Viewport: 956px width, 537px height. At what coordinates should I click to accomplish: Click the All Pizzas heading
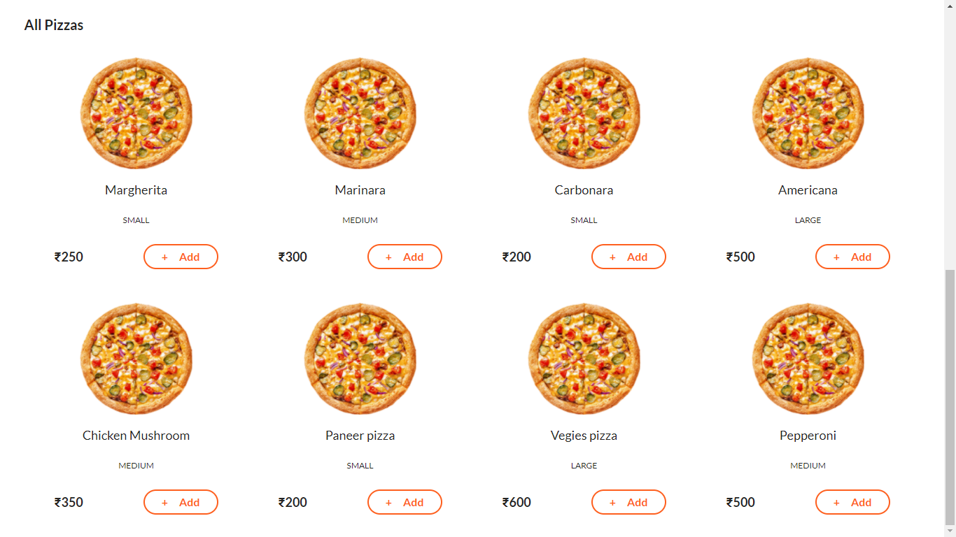click(54, 24)
